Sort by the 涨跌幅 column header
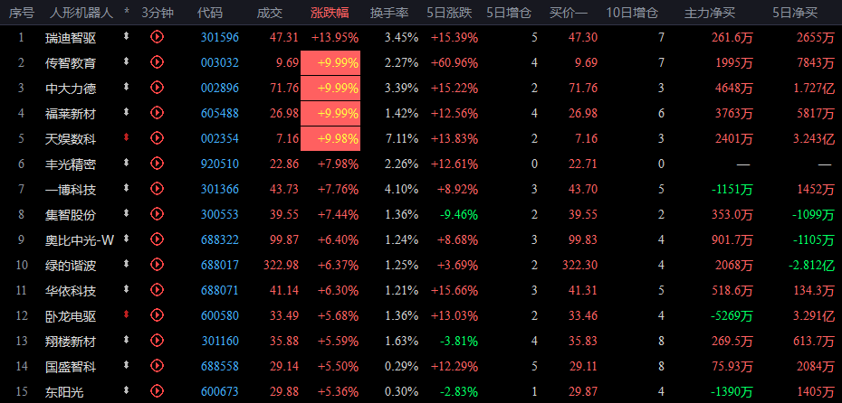 pyautogui.click(x=330, y=13)
